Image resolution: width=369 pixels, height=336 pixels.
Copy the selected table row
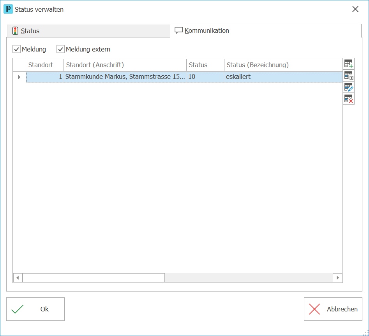[348, 75]
